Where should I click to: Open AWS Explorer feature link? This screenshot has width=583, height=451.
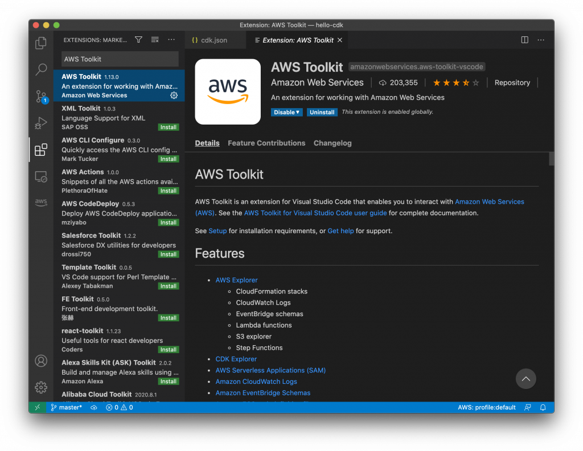[236, 280]
